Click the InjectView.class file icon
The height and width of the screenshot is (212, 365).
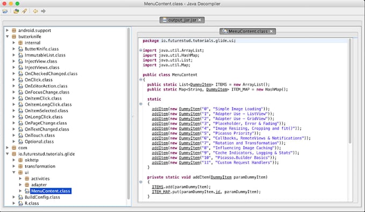point(20,61)
